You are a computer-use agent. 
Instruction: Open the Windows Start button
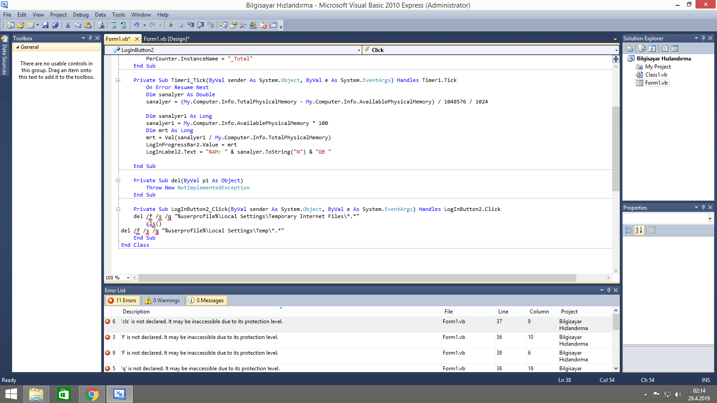pyautogui.click(x=11, y=394)
